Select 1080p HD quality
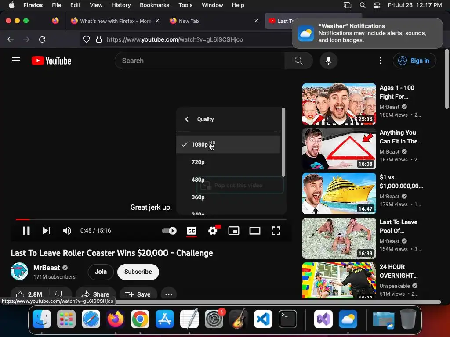The width and height of the screenshot is (450, 337). 228,144
